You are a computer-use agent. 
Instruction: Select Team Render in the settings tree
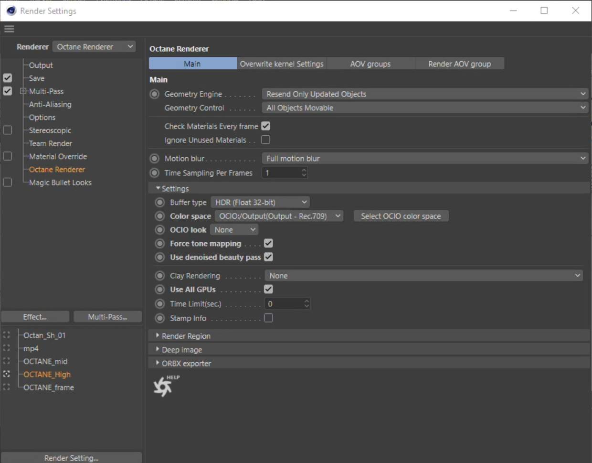(51, 143)
